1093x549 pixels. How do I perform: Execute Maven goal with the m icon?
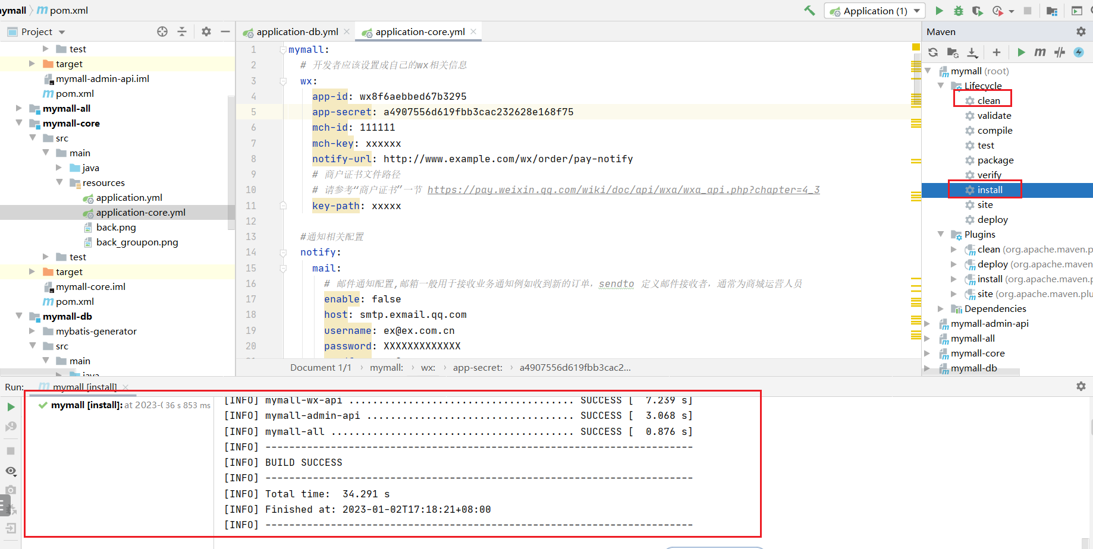pos(1040,52)
